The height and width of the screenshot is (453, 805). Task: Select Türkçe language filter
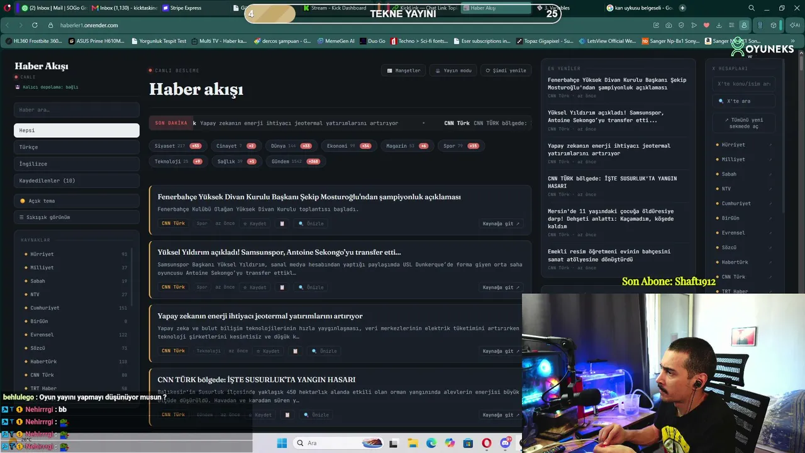[x=77, y=147]
